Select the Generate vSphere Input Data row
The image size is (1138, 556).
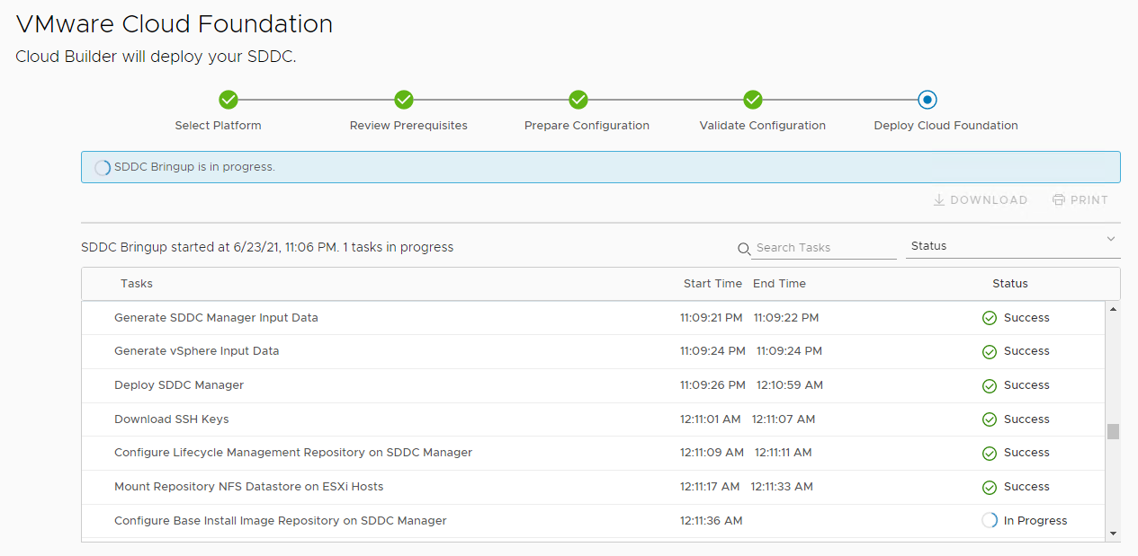pos(593,351)
